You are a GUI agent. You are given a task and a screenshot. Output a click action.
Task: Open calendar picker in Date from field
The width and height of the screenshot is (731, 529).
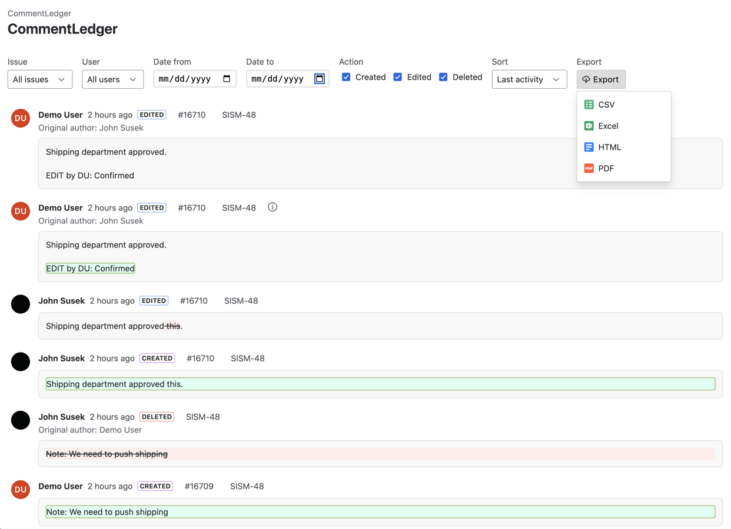(227, 79)
